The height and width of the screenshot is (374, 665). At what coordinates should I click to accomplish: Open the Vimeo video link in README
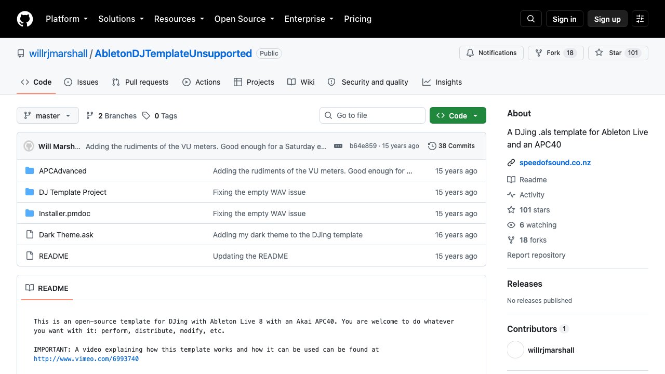(86, 359)
